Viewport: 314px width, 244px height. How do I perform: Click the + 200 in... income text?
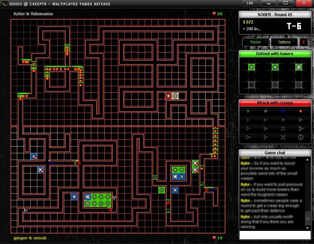252,29
